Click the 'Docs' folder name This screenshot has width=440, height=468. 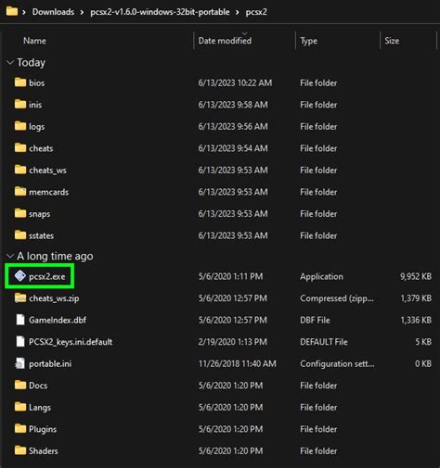[38, 386]
